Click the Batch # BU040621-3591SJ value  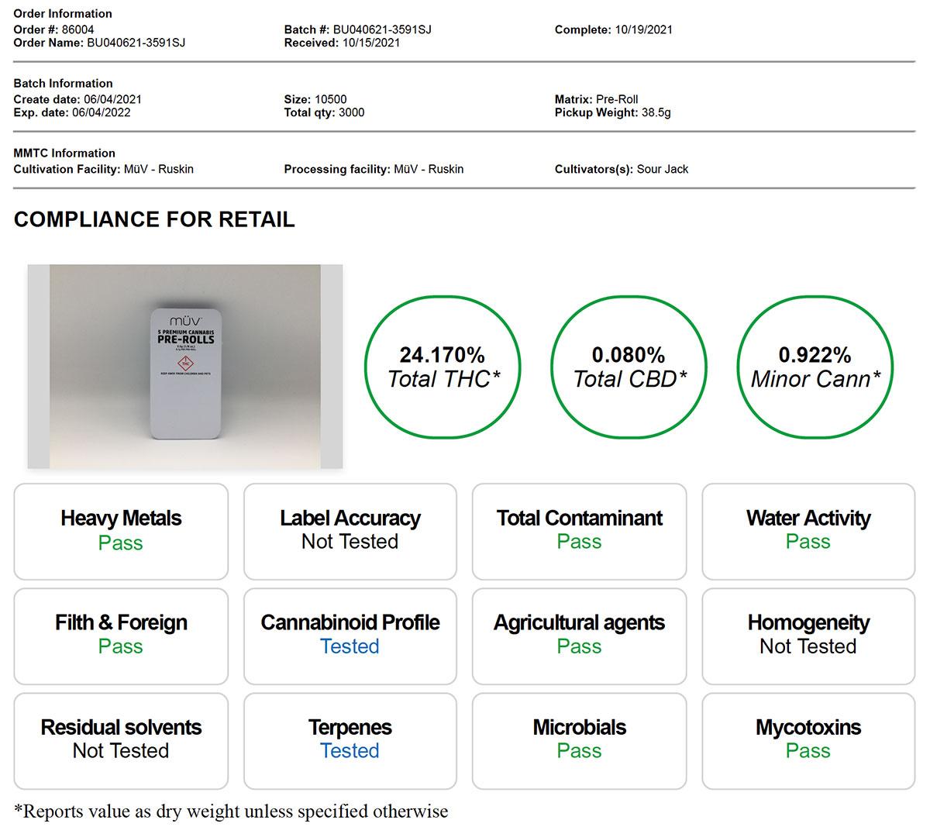pos(382,29)
